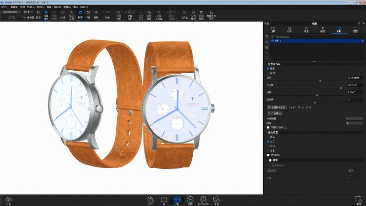Click the Lock Camera toolbar icon
The height and width of the screenshot is (206, 366).
pyautogui.click(x=149, y=15)
